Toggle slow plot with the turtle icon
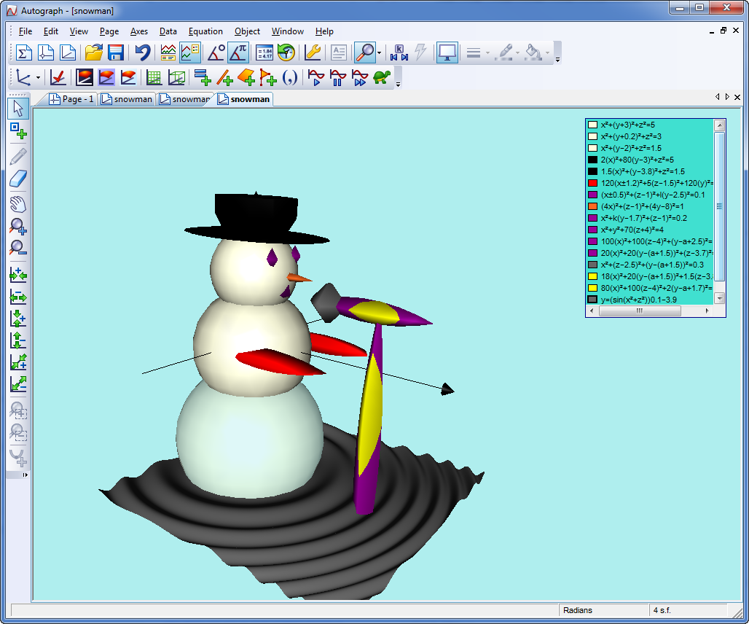Viewport: 749px width, 624px height. click(382, 77)
